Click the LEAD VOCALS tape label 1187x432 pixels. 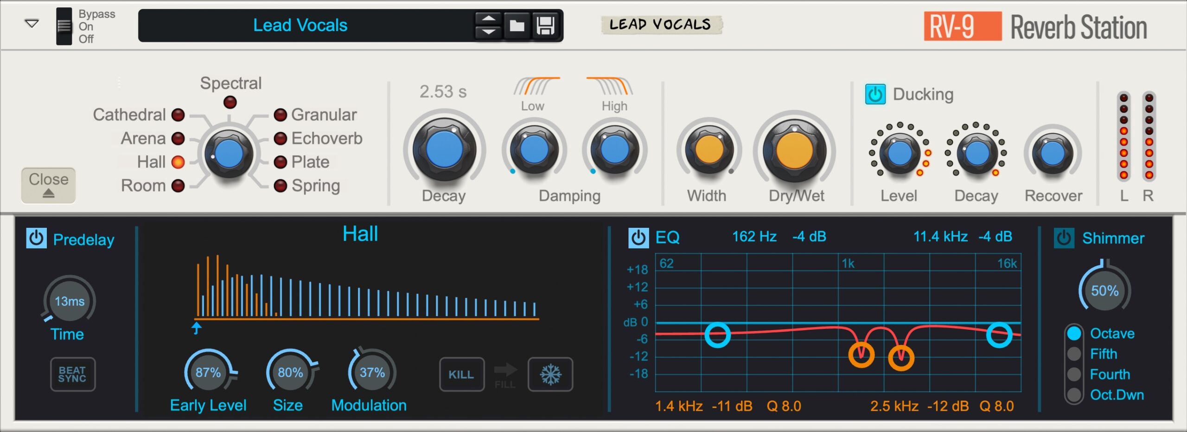pos(660,25)
